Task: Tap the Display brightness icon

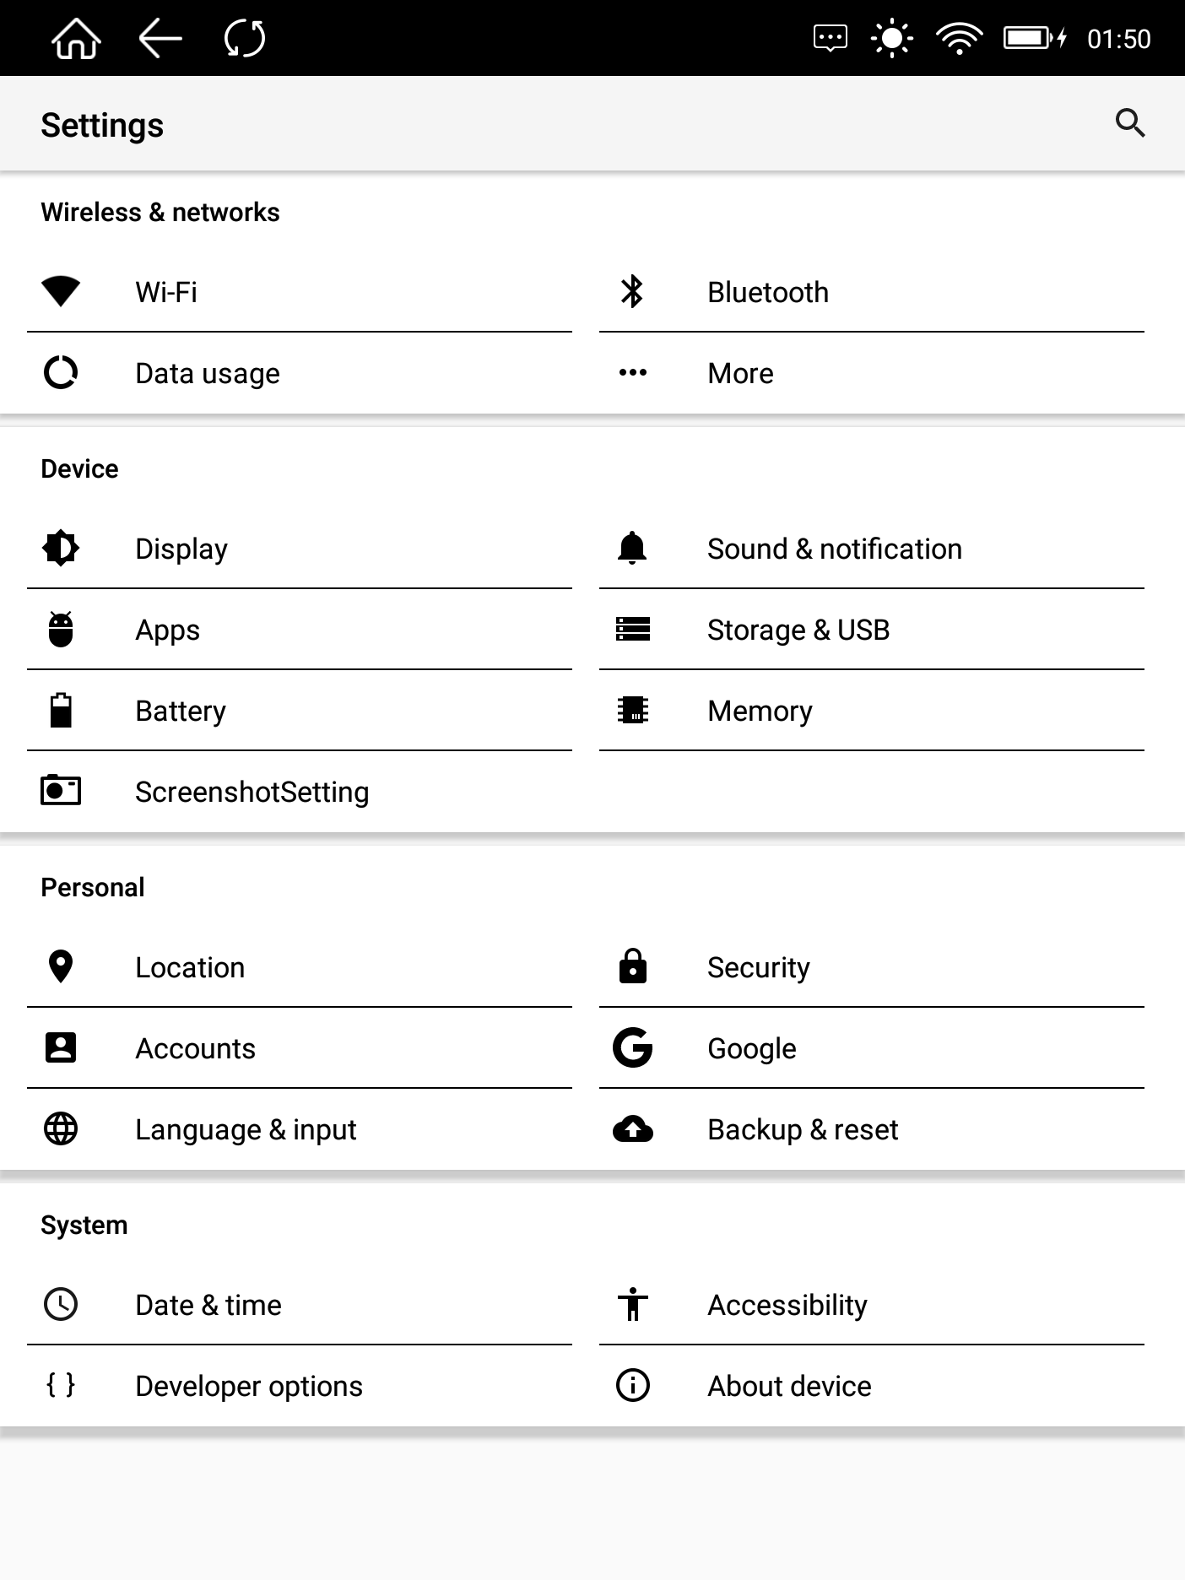Action: (x=61, y=549)
